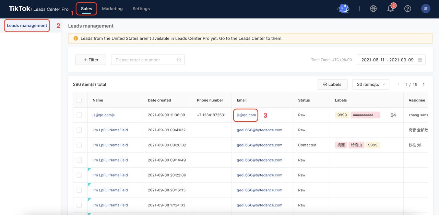Click the search magnifier in the number field
Screen dimensions: 439x215
[x=179, y=59]
